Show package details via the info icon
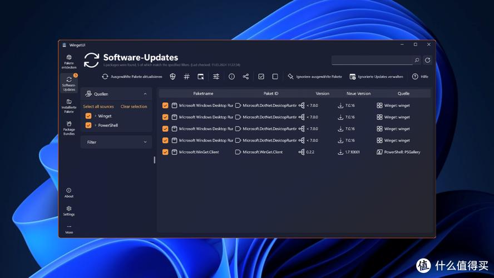Screen dimensions: 494x278 [x=231, y=77]
